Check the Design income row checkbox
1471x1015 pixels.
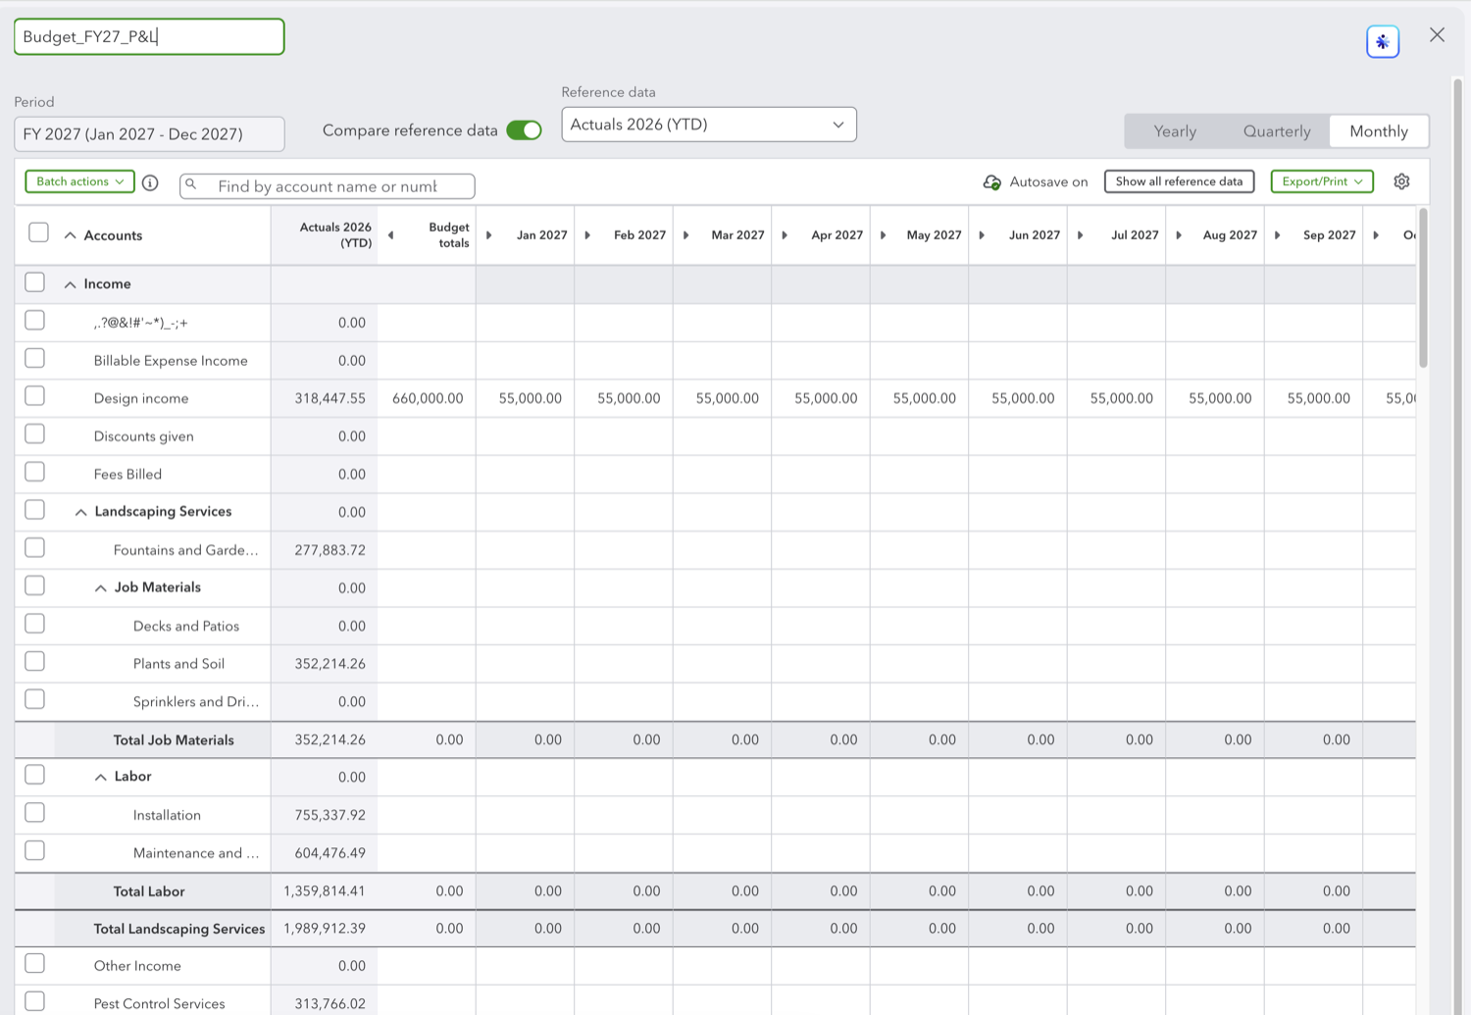tap(34, 396)
